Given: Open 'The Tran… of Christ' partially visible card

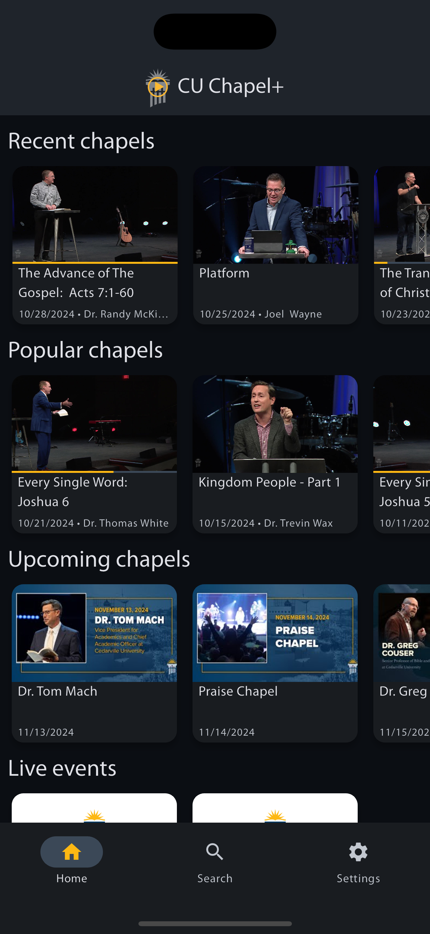Looking at the screenshot, I should [402, 245].
